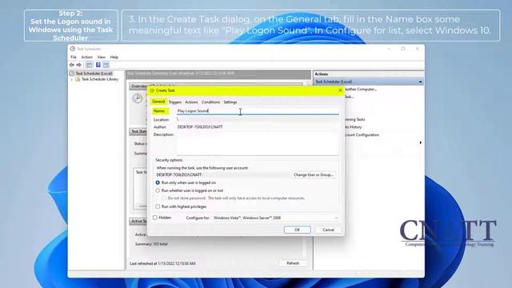Click the clock icon in the Overview section
The image size is (512, 288).
(x=138, y=98)
